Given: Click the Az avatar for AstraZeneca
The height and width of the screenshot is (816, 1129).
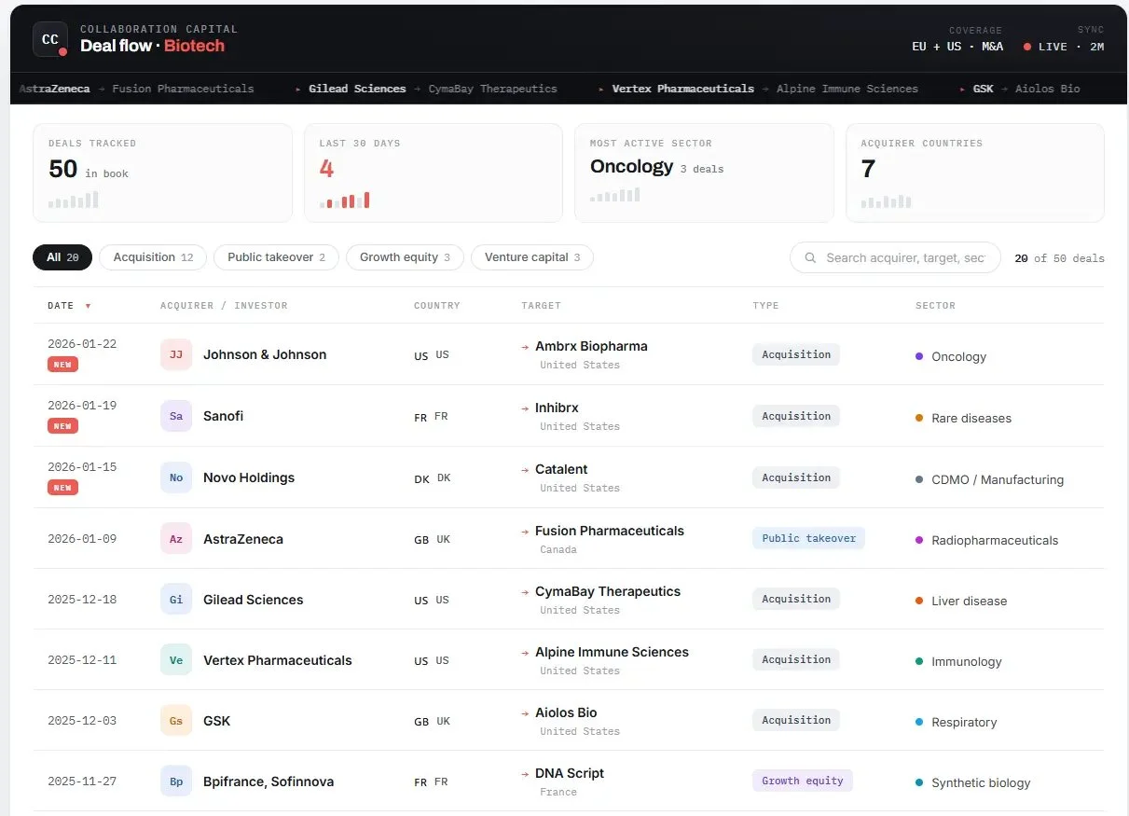Looking at the screenshot, I should coord(176,539).
